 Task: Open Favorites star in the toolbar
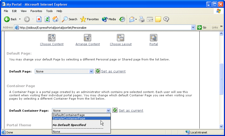(x=89, y=19)
